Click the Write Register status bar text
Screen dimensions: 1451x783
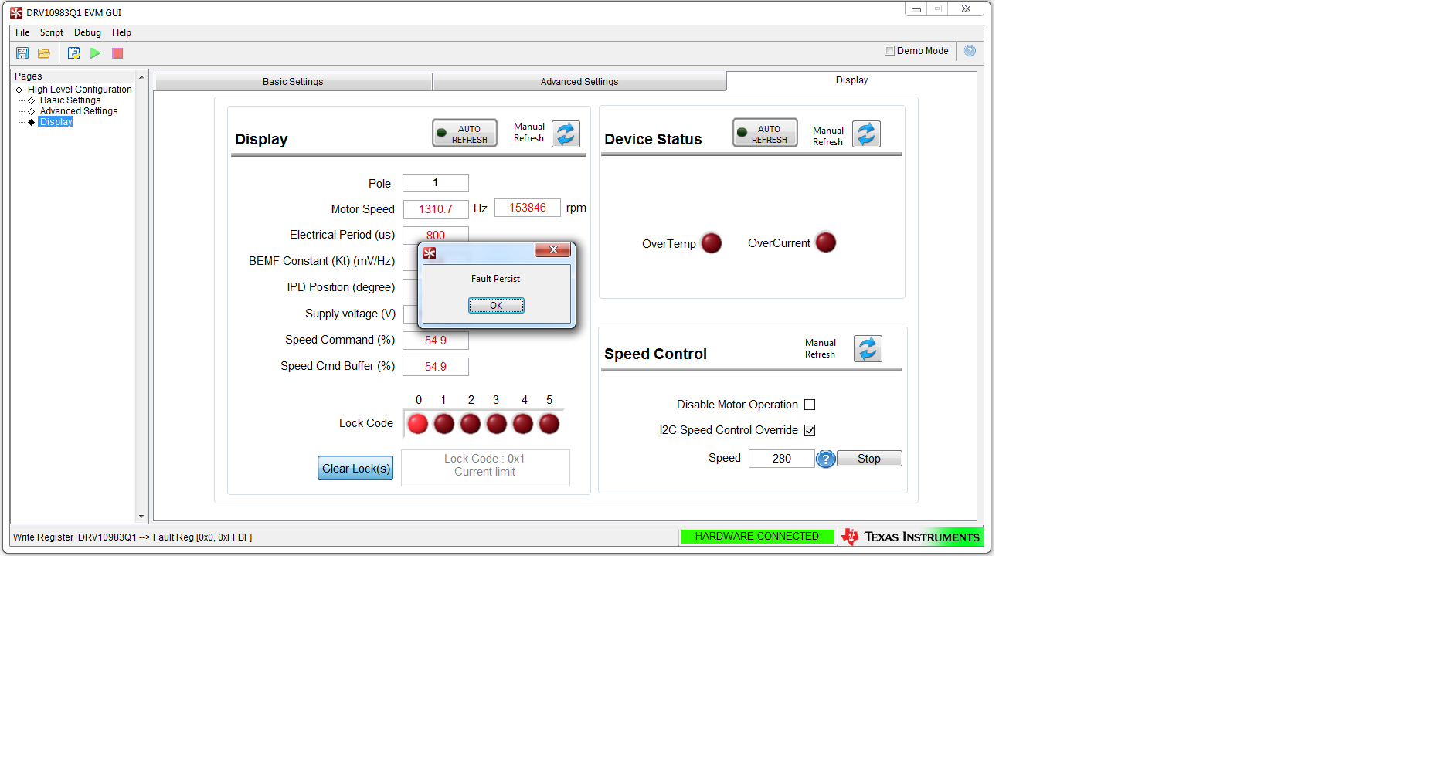(x=132, y=537)
